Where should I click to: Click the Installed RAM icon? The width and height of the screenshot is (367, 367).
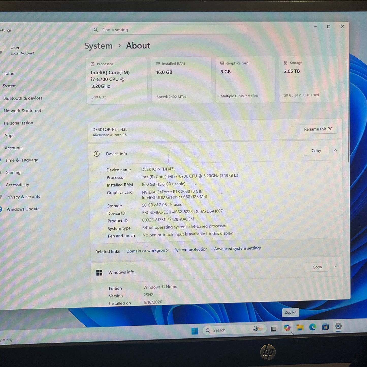(x=158, y=63)
